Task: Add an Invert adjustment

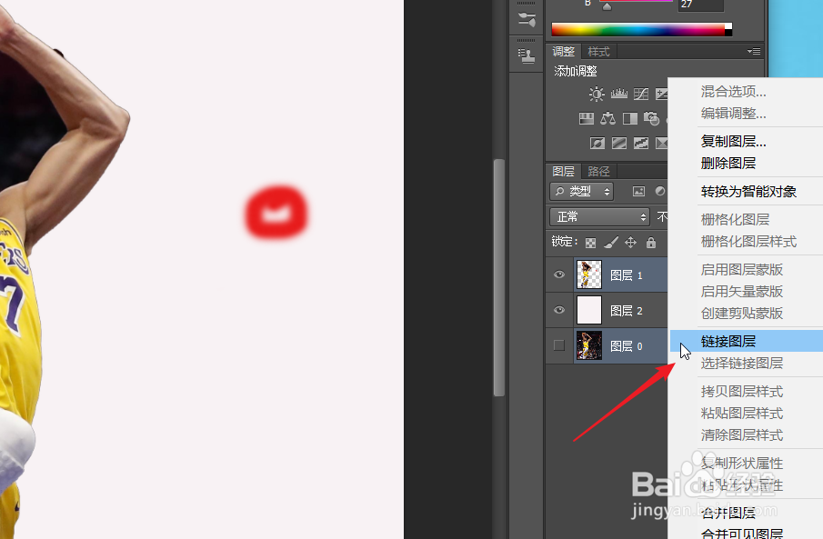Action: (x=597, y=143)
